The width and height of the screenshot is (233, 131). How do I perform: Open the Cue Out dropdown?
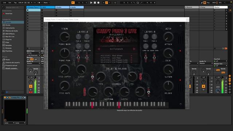(221, 61)
